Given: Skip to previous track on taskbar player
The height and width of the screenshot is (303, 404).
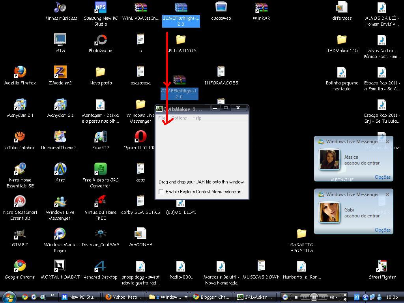Looking at the screenshot, I should (305, 297).
